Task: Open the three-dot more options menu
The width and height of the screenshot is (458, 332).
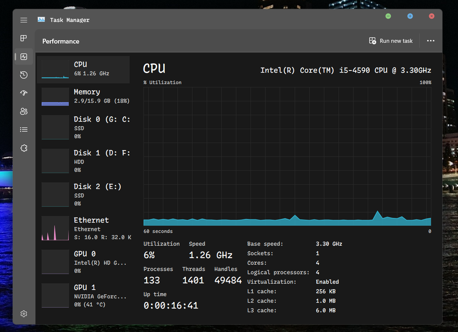Action: 431,41
